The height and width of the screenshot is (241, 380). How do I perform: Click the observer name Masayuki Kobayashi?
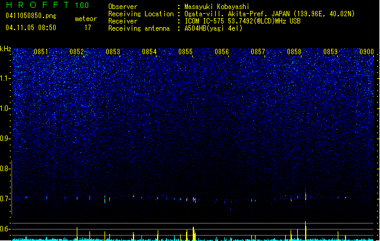217,7
